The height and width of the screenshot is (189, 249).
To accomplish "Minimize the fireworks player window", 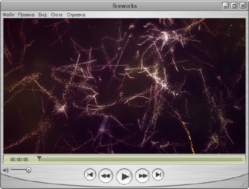I will click(226, 5).
